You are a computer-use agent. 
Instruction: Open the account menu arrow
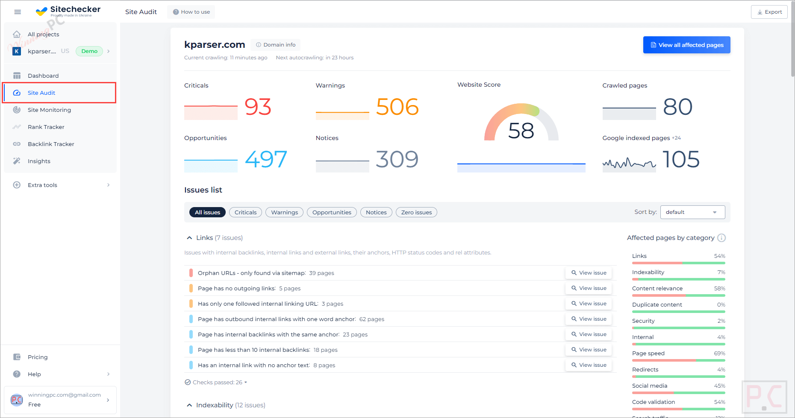108,400
